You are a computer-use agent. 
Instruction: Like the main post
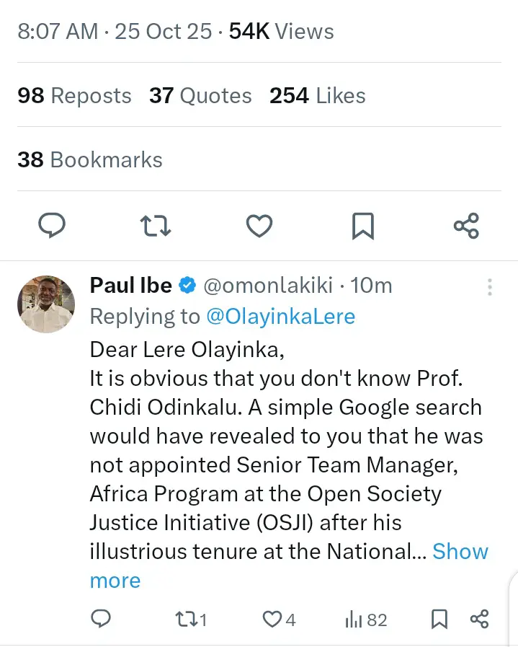coord(259,226)
